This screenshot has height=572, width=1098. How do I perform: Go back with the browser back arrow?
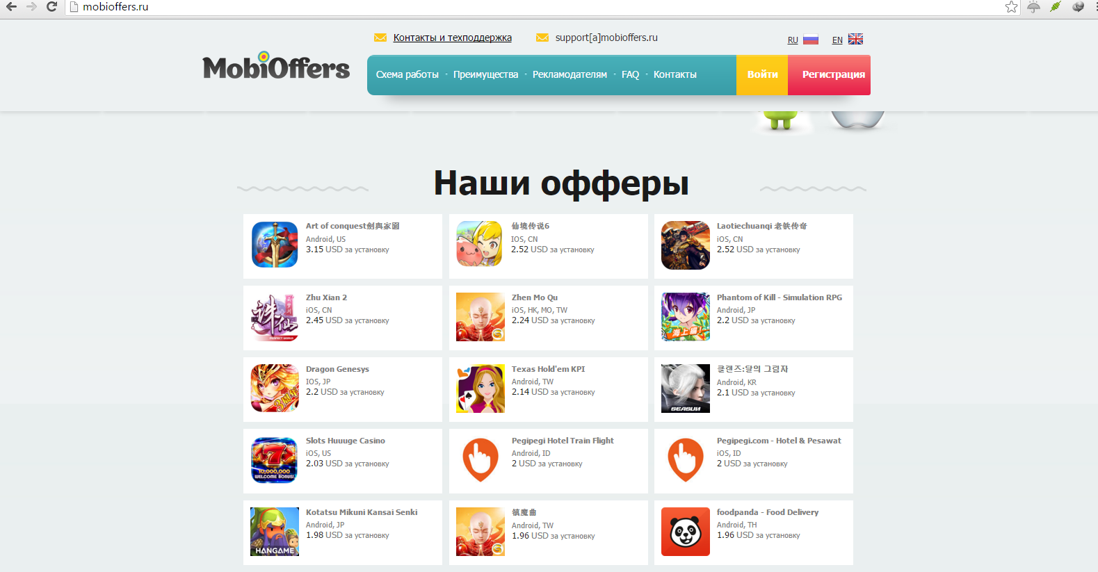(x=11, y=7)
